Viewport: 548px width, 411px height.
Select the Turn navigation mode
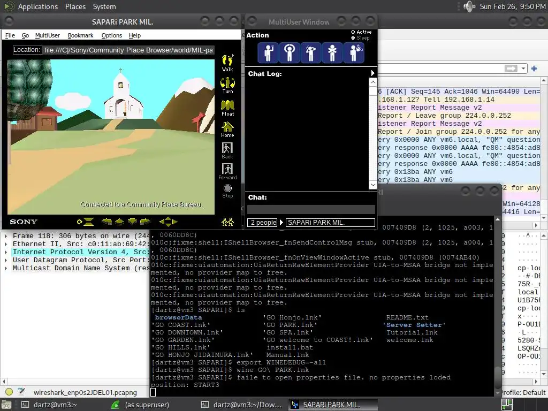point(227,85)
